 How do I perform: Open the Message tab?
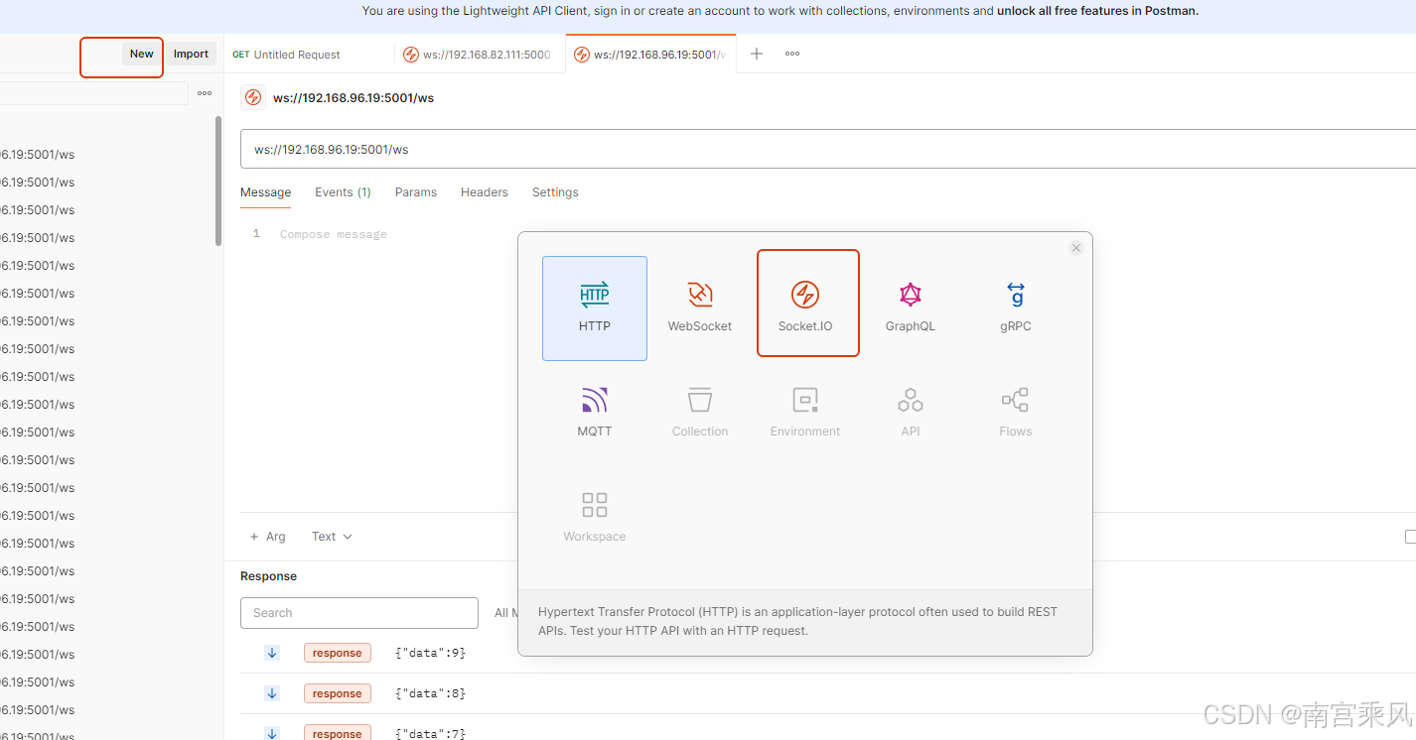[x=266, y=192]
